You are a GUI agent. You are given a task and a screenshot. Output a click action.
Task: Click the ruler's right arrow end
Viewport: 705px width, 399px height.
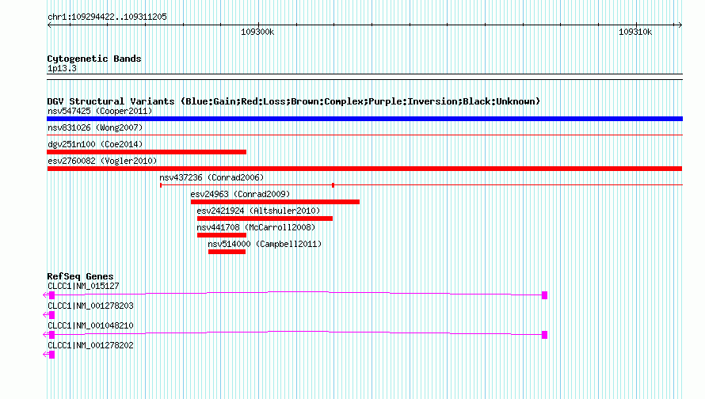(680, 25)
